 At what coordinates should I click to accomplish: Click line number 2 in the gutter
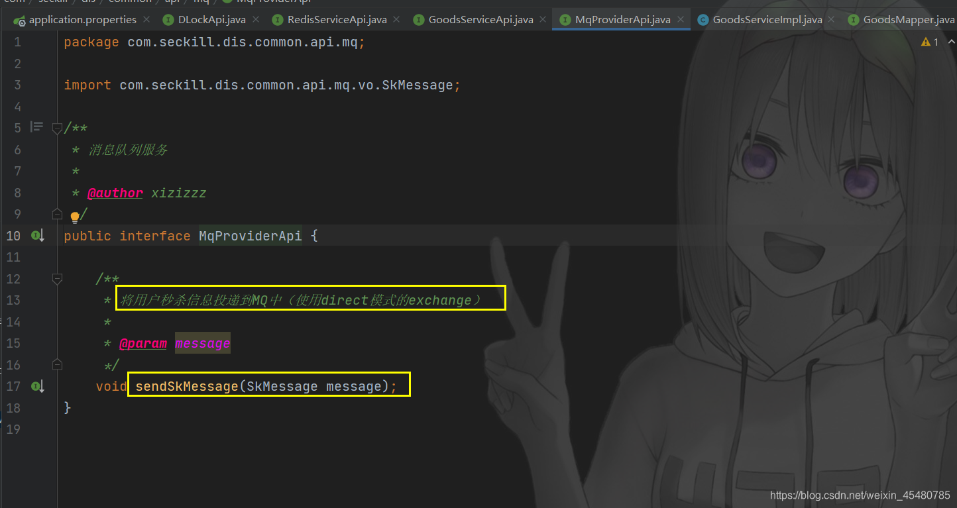(17, 64)
